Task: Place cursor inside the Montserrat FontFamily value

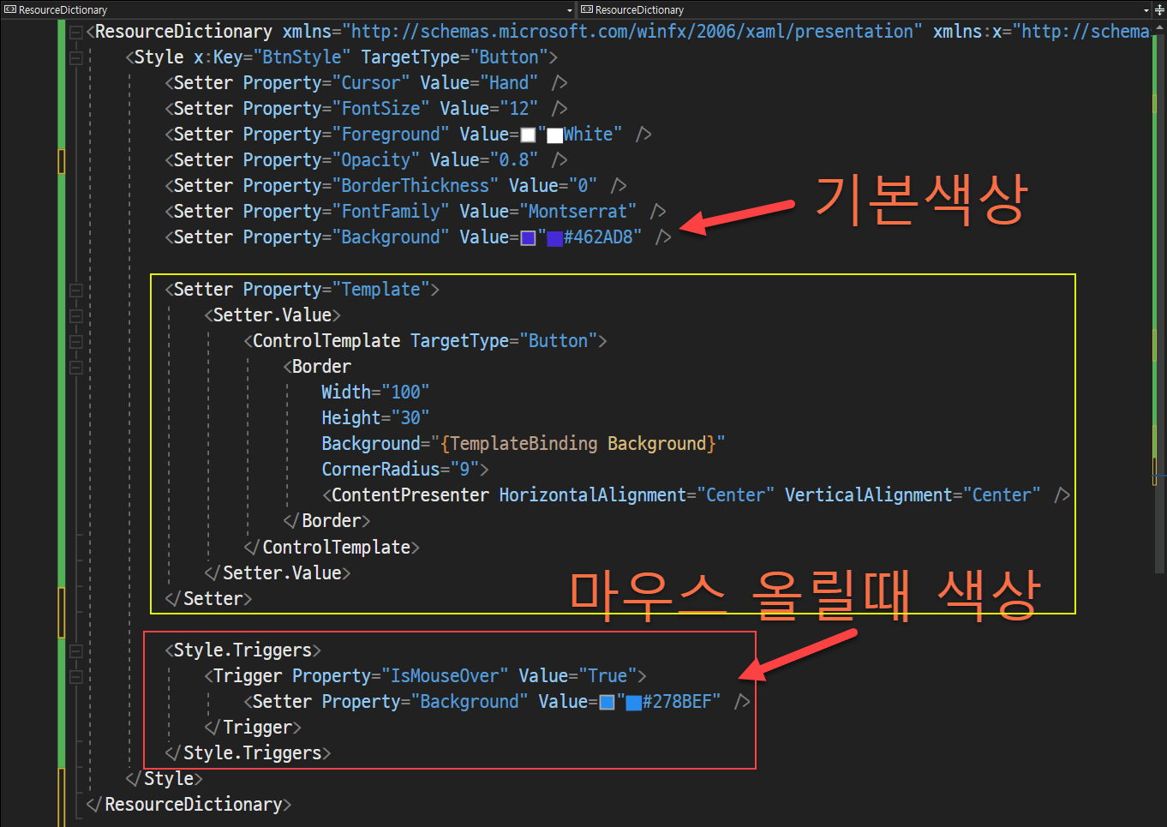Action: pos(583,211)
